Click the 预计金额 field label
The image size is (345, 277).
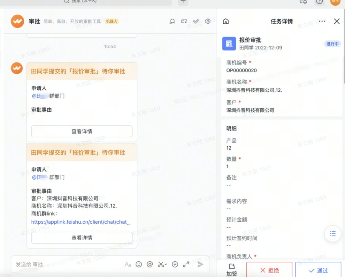(236, 219)
